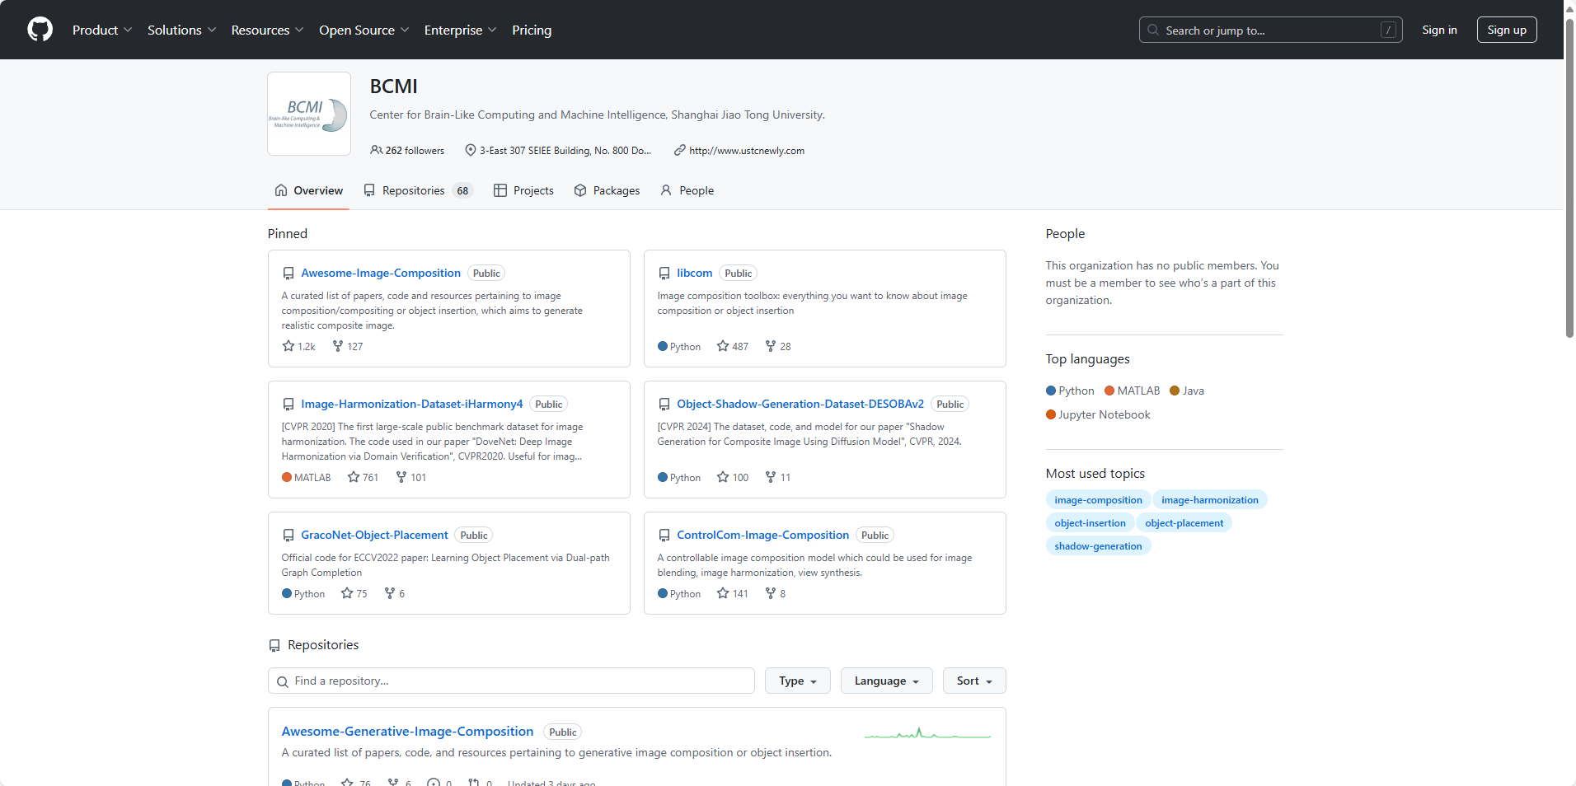This screenshot has height=786, width=1576.
Task: Click fork icon showing 11 forks
Action: [771, 477]
